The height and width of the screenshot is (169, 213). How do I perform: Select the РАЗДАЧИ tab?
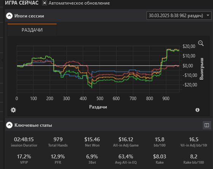32,30
